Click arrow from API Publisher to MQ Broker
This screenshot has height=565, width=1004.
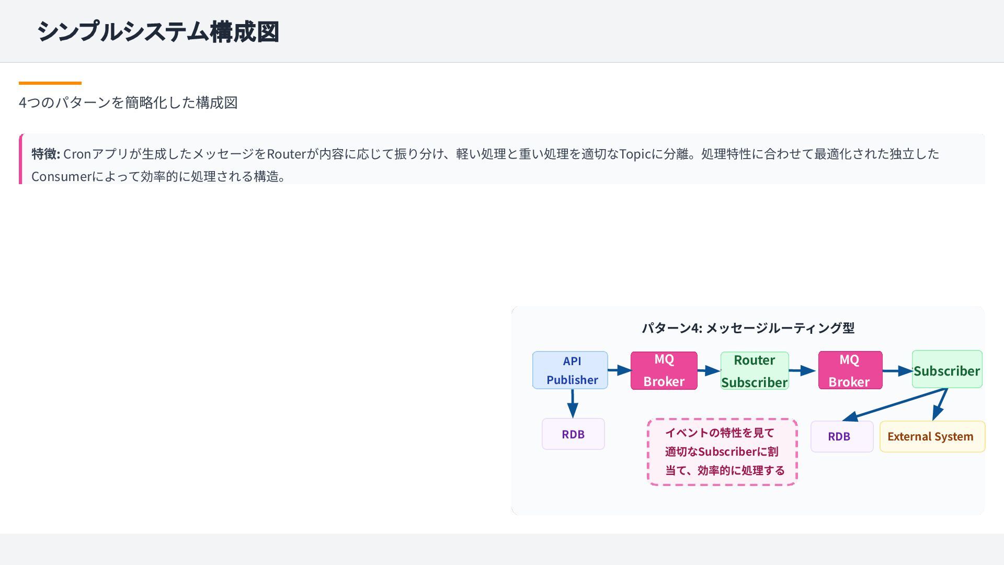[x=619, y=370]
